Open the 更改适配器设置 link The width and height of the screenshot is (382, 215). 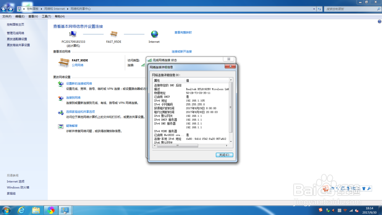(17, 39)
